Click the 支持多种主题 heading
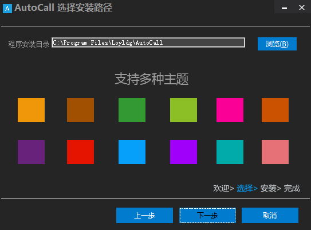Screen dimensions: 311x230 point(152,79)
